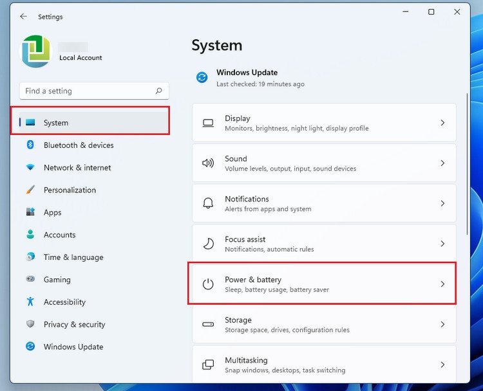This screenshot has height=391, width=483.
Task: Close the Settings window
Action: (x=457, y=12)
